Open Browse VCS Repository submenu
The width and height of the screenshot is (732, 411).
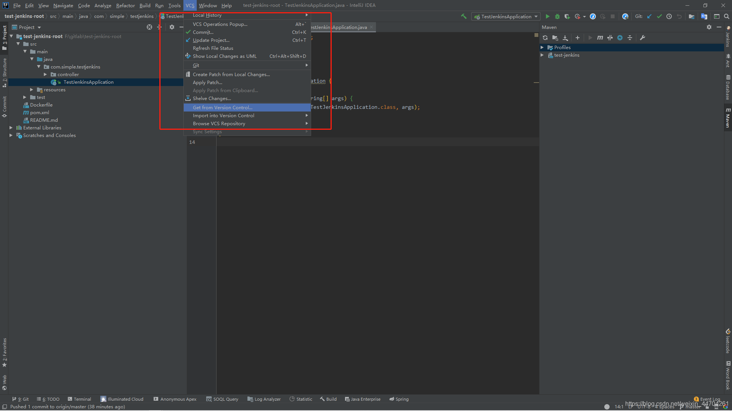coord(247,123)
